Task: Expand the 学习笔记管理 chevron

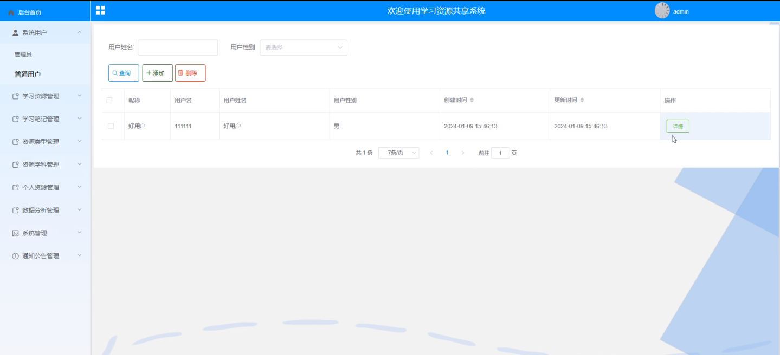Action: 80,119
